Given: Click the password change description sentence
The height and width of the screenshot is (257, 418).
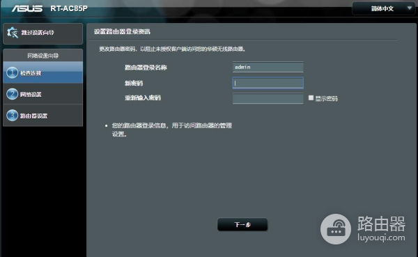Looking at the screenshot, I should 173,49.
